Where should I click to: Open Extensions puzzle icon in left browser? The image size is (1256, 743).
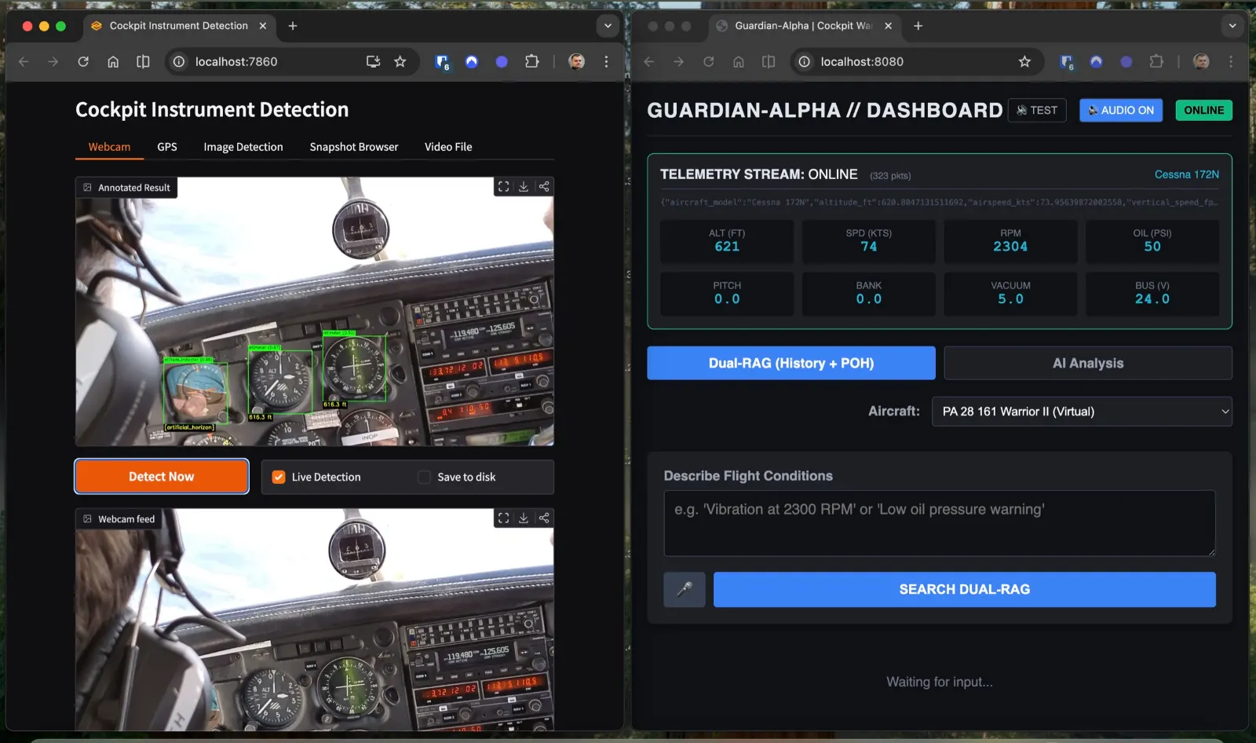pyautogui.click(x=531, y=61)
